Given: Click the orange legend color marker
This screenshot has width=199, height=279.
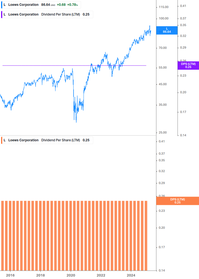Looking at the screenshot, I should pyautogui.click(x=2, y=140).
